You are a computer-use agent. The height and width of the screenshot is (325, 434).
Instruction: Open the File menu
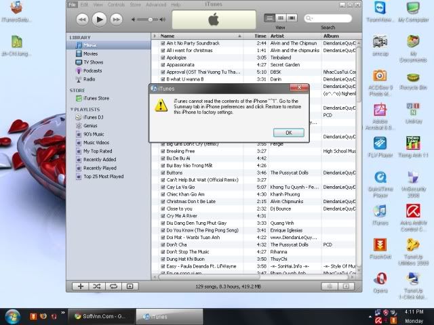click(72, 5)
